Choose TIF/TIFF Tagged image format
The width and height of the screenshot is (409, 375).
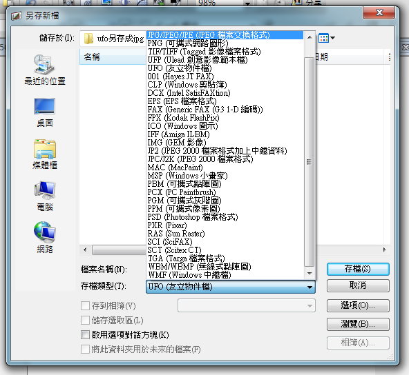[x=225, y=52]
